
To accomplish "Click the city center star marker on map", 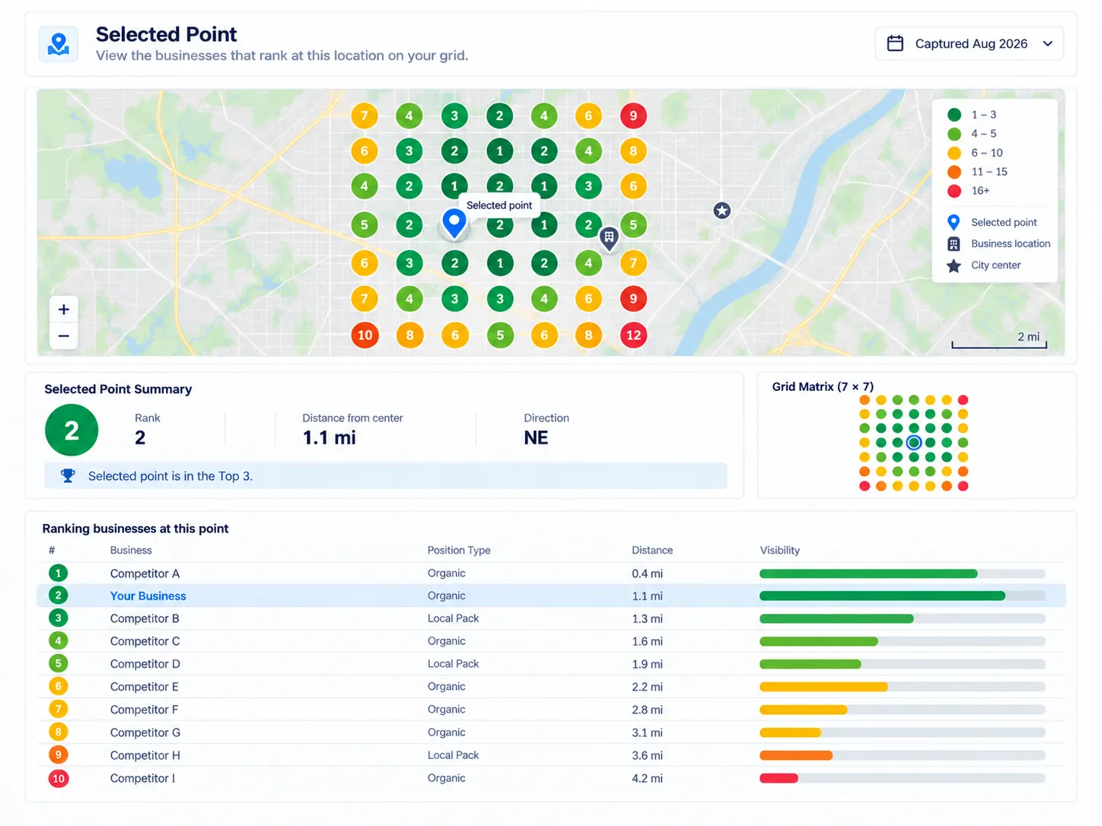I will coord(722,211).
